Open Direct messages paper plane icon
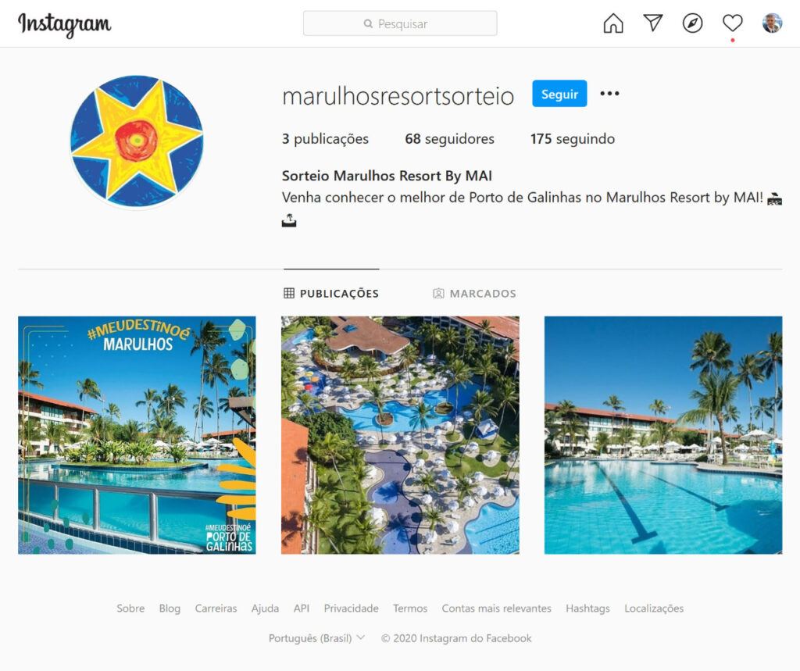Viewport: 800px width, 671px height. (x=652, y=23)
